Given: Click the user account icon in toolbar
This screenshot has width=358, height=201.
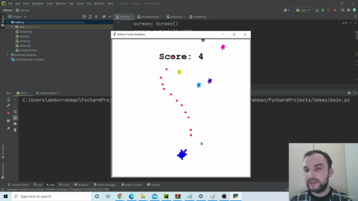Looking at the screenshot, I should tap(286, 10).
